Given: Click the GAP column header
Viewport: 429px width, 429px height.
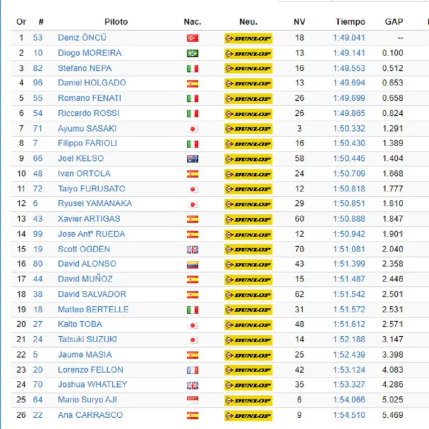Looking at the screenshot, I should [394, 22].
